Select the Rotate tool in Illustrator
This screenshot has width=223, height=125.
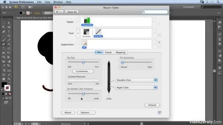coord(4,49)
